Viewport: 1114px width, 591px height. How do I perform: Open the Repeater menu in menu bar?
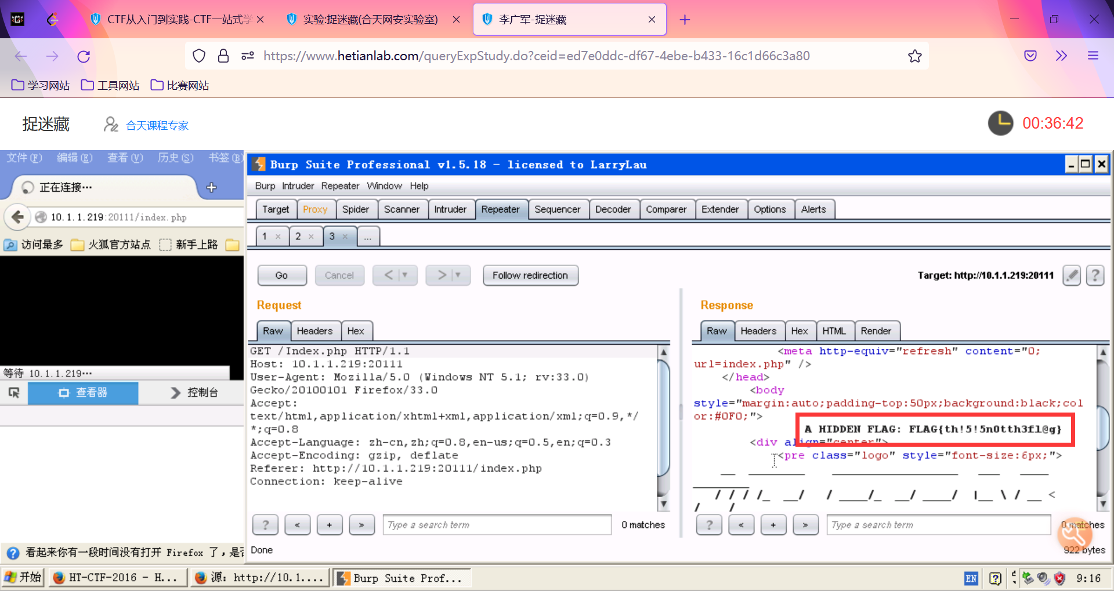[340, 186]
